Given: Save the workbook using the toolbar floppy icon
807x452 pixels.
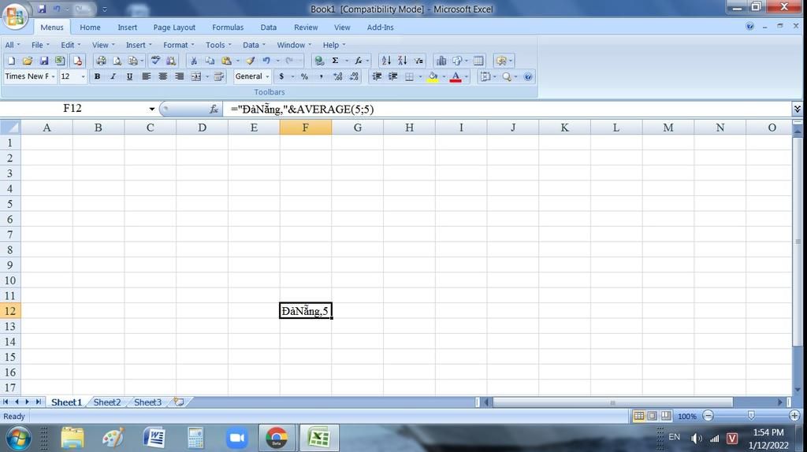Looking at the screenshot, I should [44, 61].
